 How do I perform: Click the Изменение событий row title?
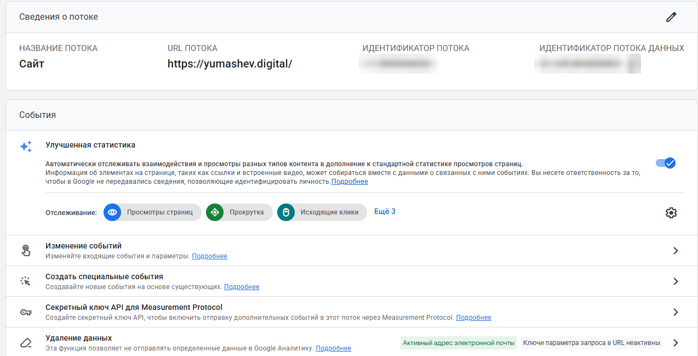(x=83, y=246)
